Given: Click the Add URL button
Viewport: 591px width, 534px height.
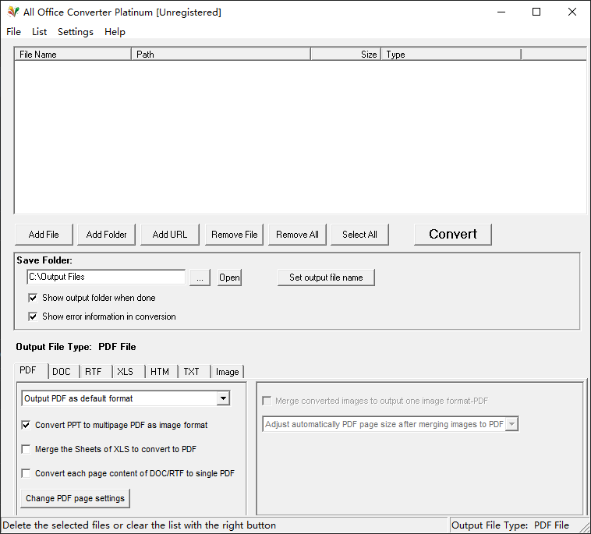Looking at the screenshot, I should pyautogui.click(x=170, y=235).
